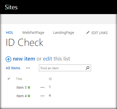Toggle the select-all checkmark in list header

9,79
